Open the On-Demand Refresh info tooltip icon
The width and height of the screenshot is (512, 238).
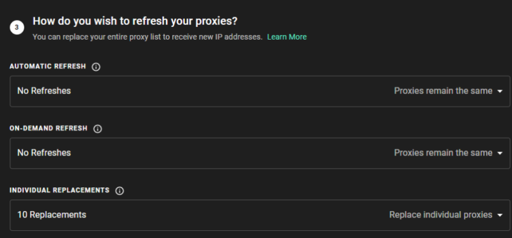click(98, 129)
